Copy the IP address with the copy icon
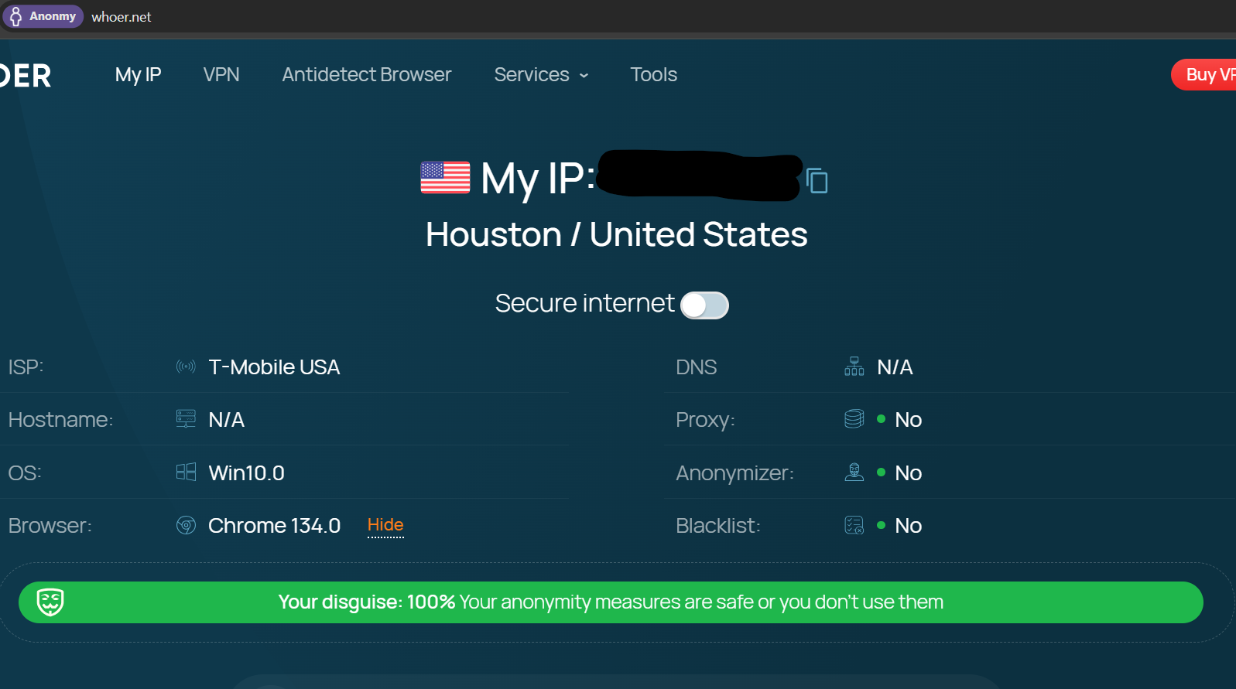The image size is (1236, 689). (817, 181)
